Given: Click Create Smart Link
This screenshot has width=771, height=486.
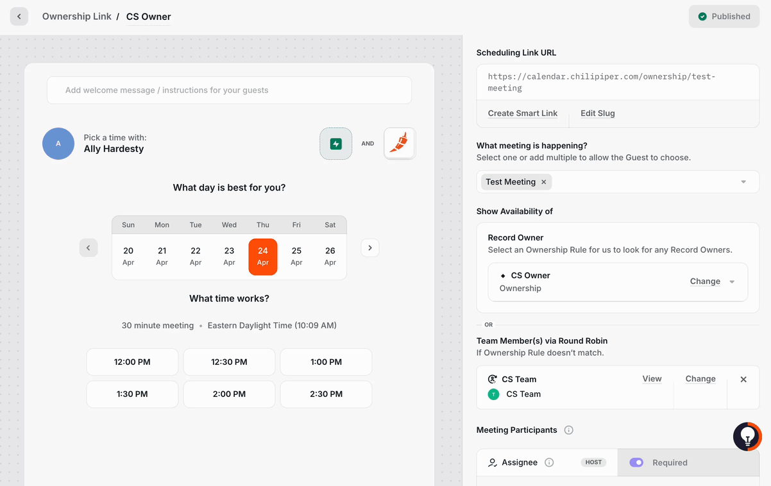Looking at the screenshot, I should 523,113.
